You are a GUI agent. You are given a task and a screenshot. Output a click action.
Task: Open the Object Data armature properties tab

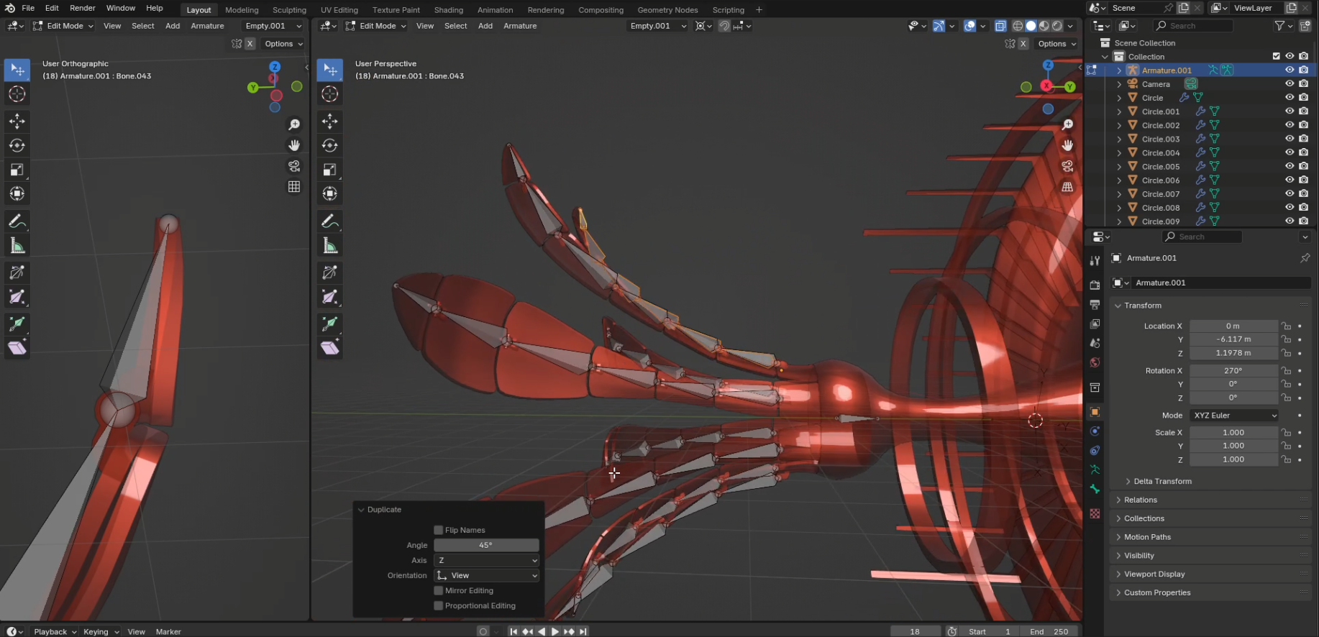tap(1095, 469)
